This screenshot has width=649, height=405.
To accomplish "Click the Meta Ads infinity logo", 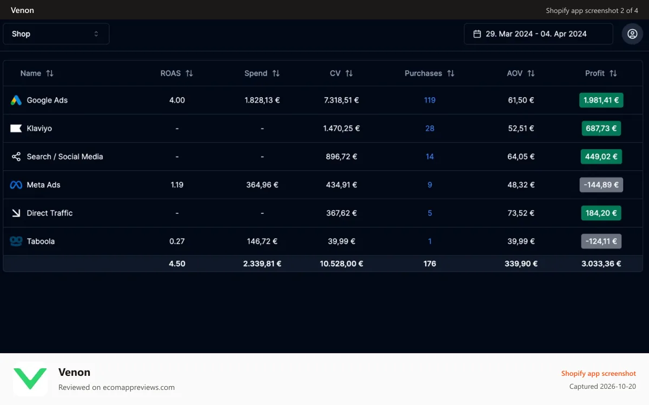I will pyautogui.click(x=16, y=185).
